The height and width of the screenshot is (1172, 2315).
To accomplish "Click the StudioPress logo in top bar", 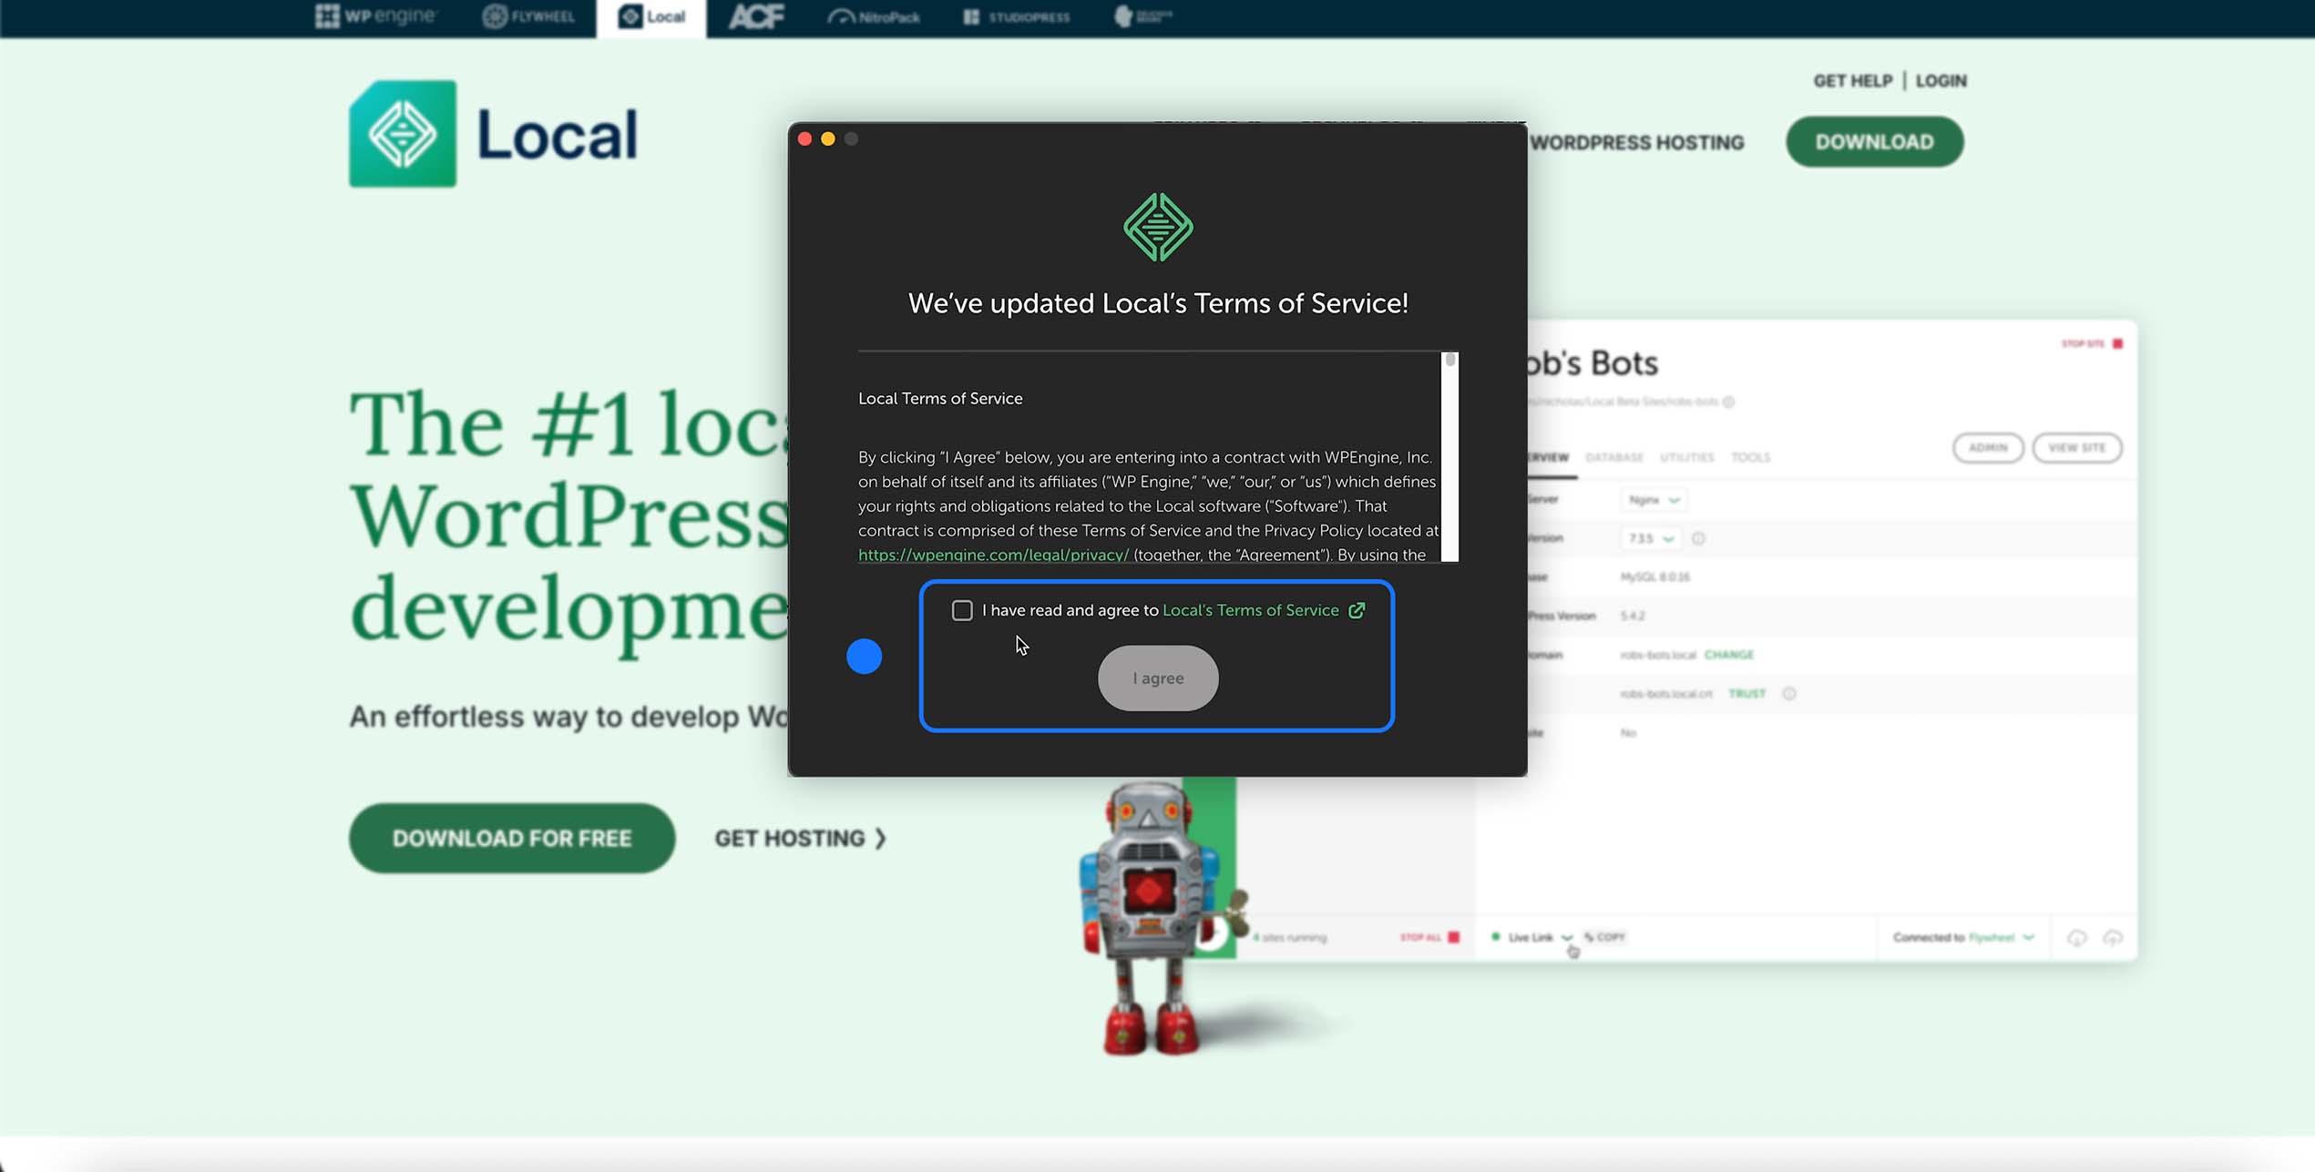I will click(1017, 16).
